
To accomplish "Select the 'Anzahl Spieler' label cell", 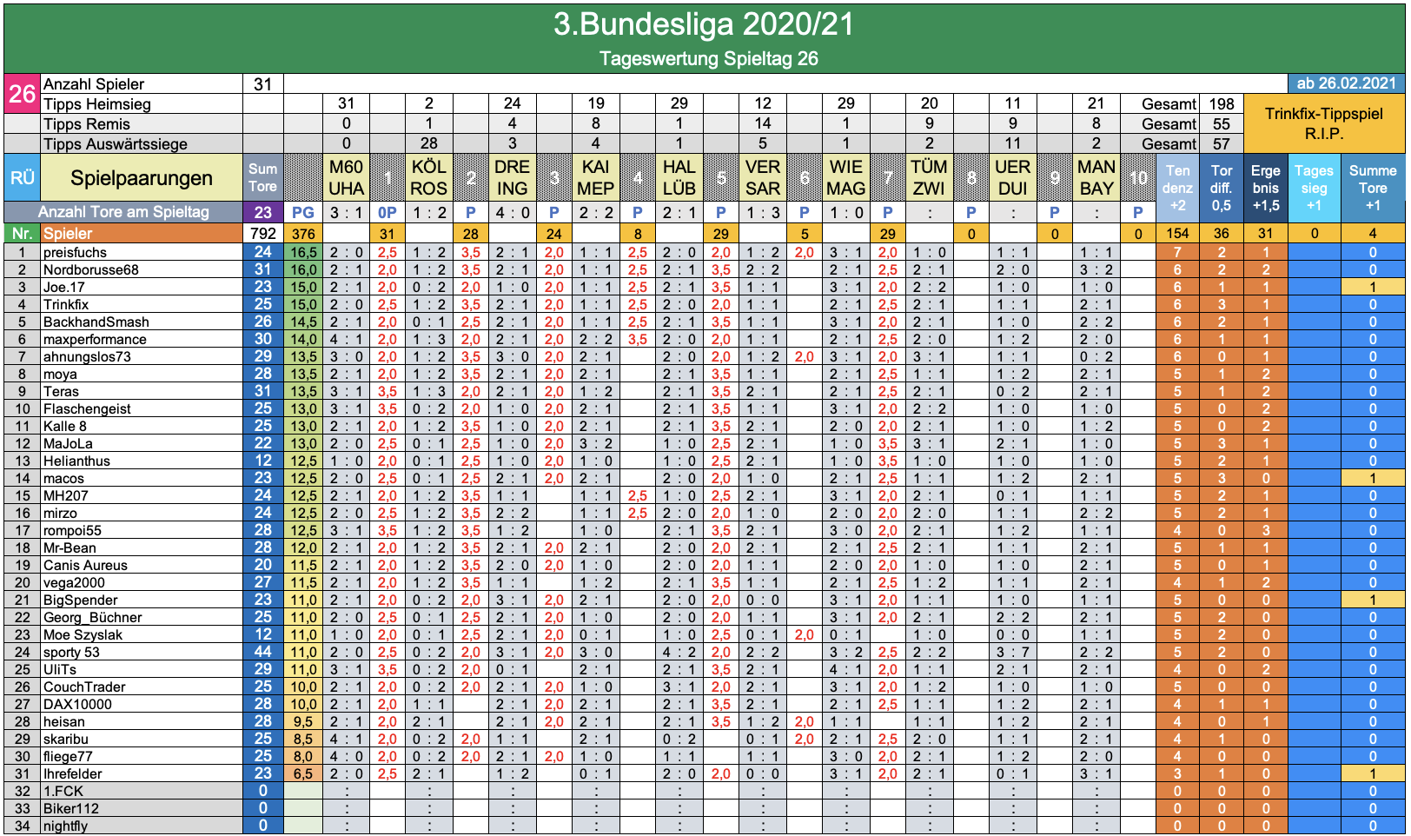I will (142, 84).
